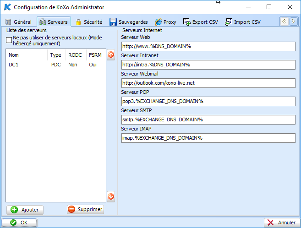Switch to the Proxy tab
This screenshot has height=228, width=301.
(x=165, y=22)
